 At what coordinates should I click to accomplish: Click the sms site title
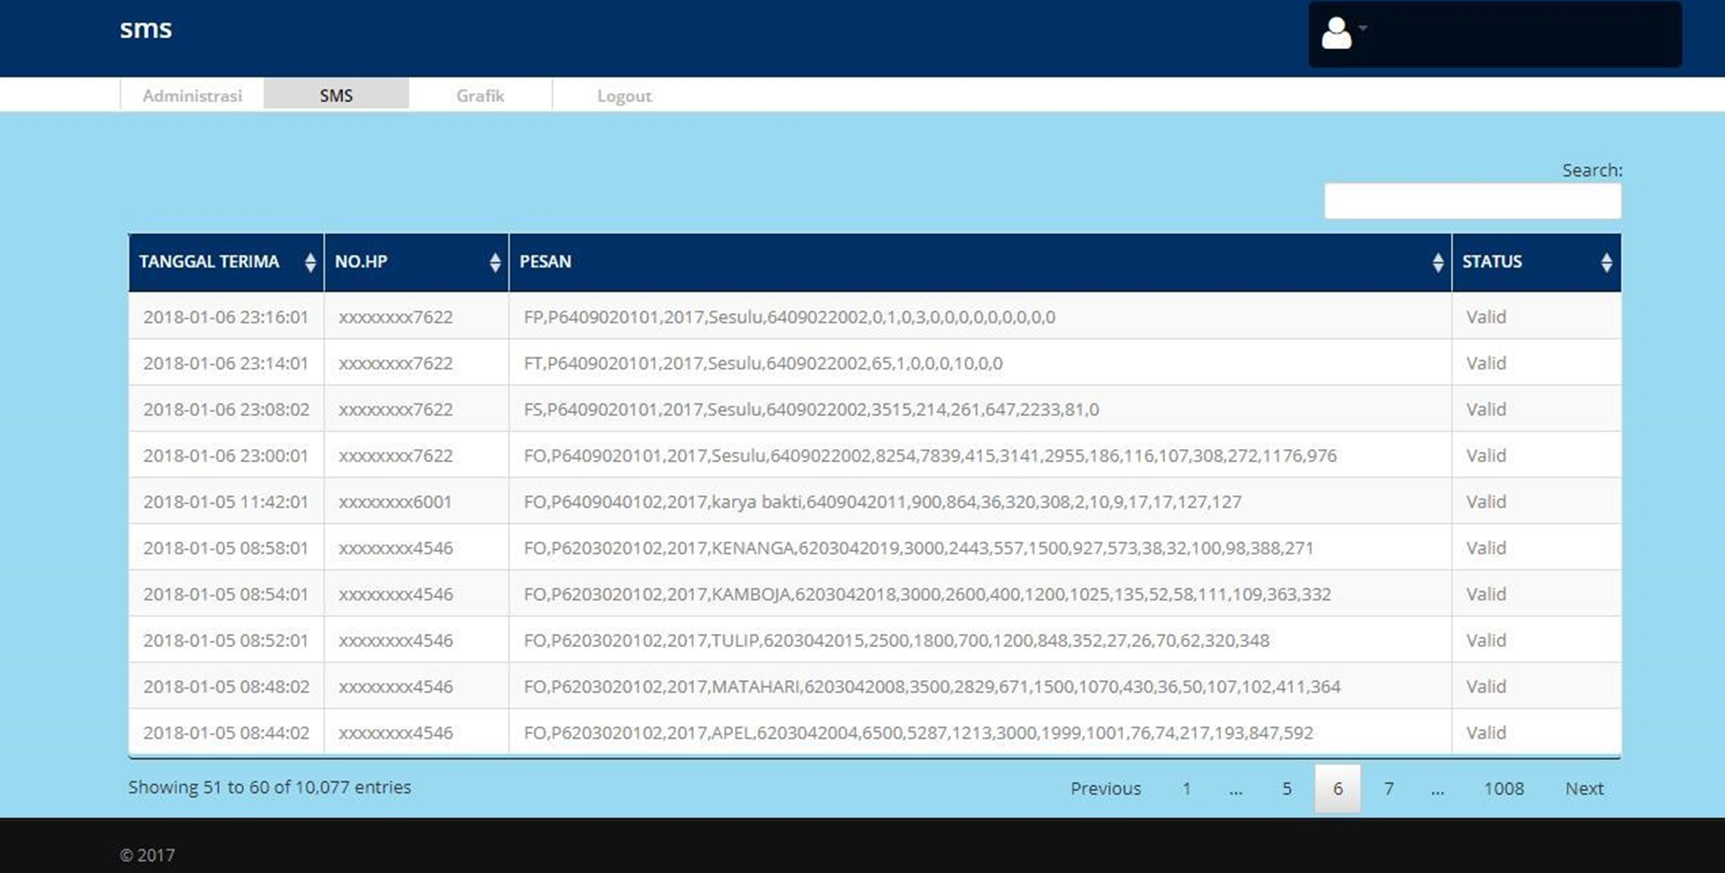(145, 29)
